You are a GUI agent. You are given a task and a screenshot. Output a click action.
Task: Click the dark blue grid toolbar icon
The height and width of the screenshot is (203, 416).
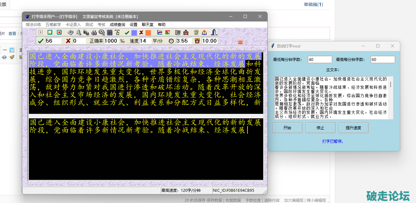110,32
